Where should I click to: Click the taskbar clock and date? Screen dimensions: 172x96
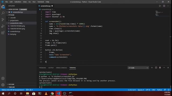click(x=167, y=94)
